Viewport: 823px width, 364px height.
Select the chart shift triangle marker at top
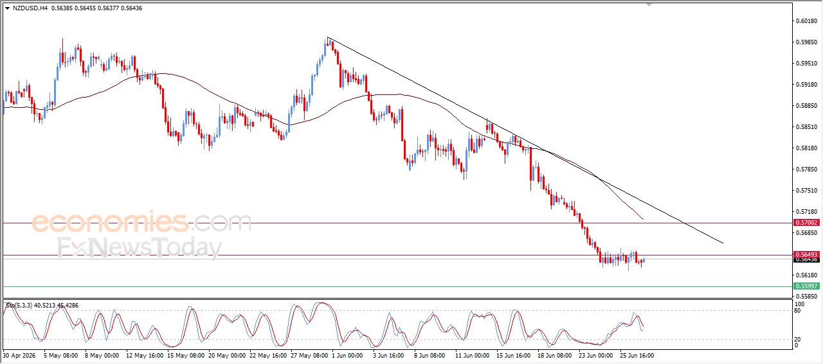click(x=649, y=4)
